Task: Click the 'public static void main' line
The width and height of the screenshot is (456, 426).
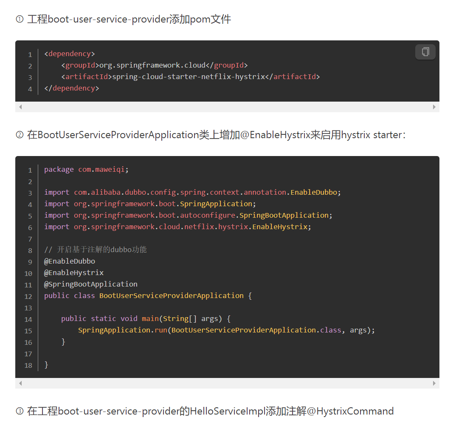Action: point(146,319)
